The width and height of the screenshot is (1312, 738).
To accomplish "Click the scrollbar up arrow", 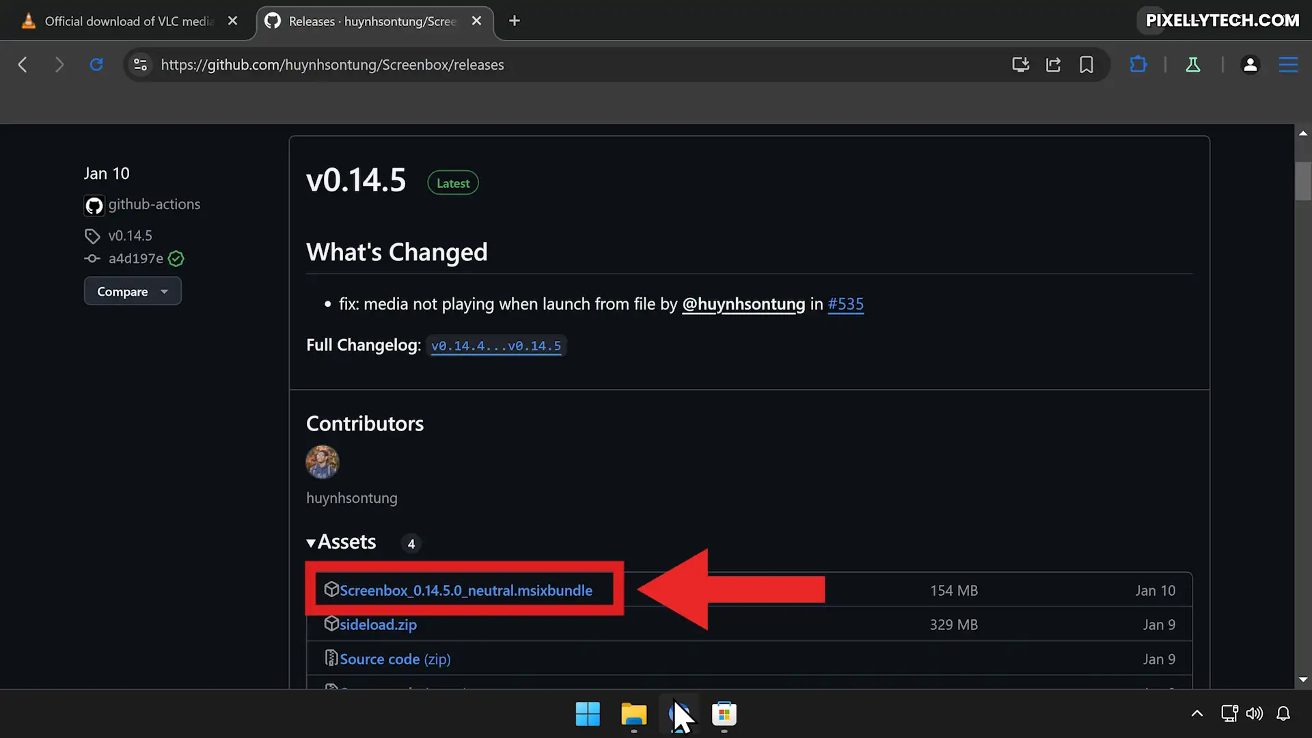I will point(1302,133).
